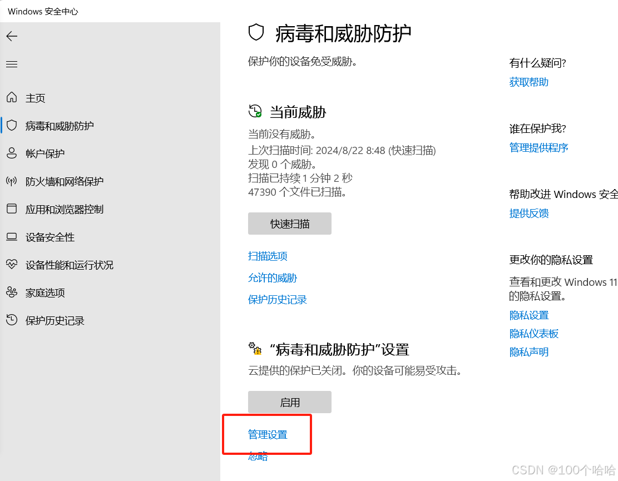Screen dimensions: 618x481
Task: Click the laptop icon for 设备安全性
Action: 12,237
